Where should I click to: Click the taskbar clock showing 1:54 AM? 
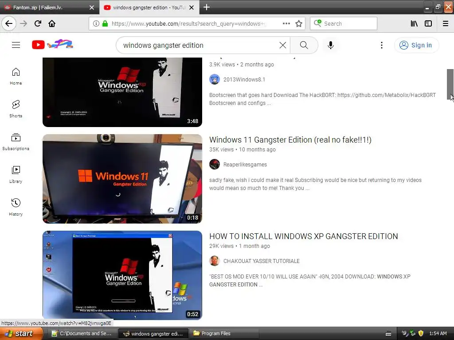[438, 333]
